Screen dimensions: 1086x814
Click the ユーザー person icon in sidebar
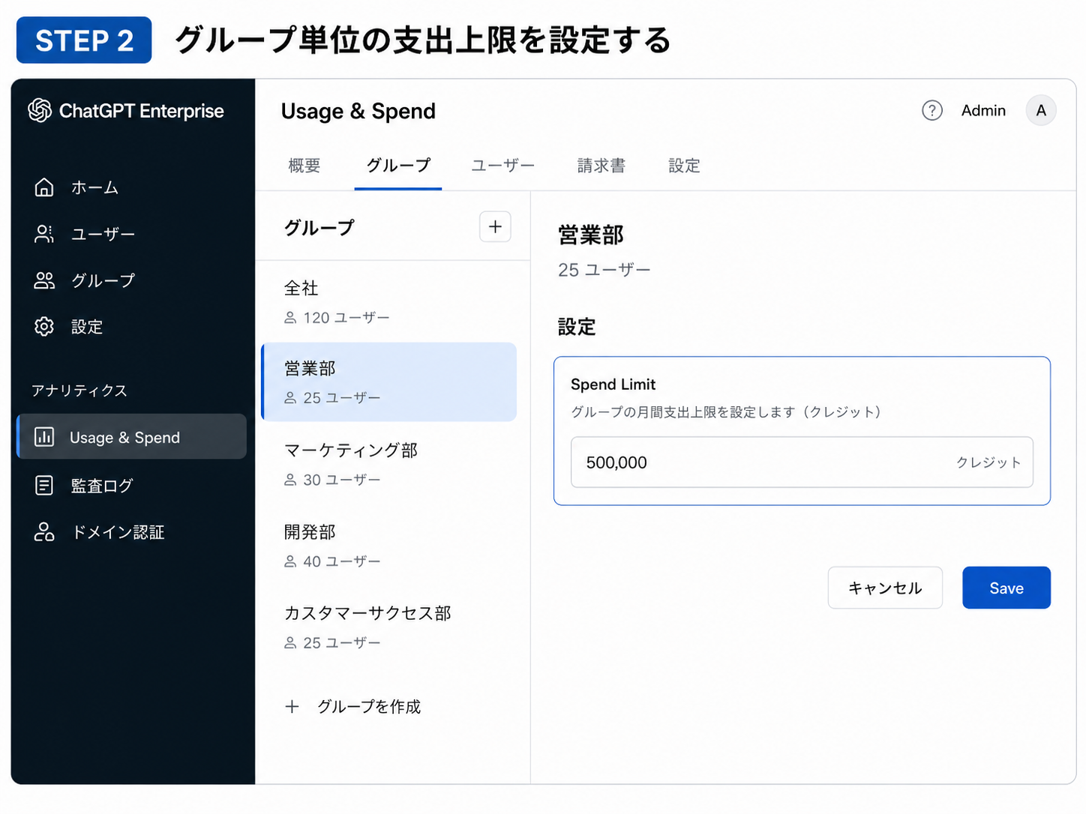point(44,234)
